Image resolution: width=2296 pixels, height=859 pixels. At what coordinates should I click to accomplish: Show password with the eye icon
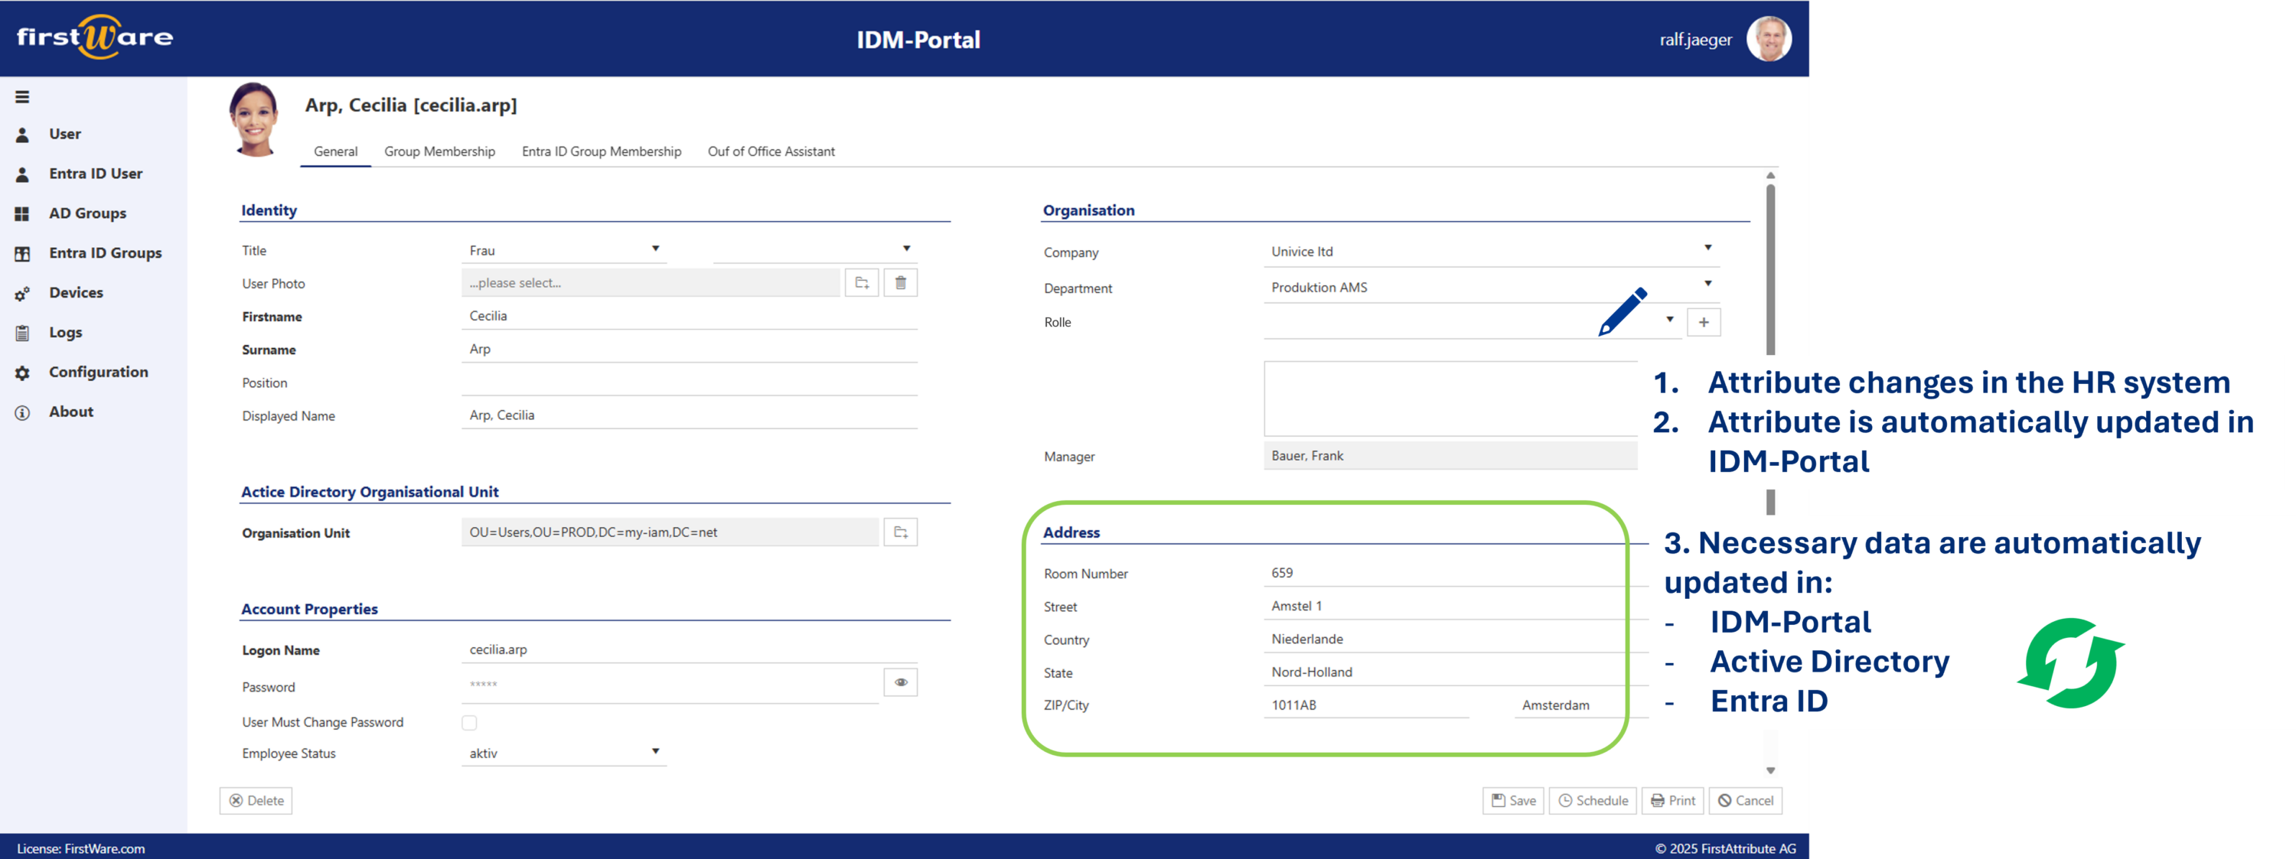(x=900, y=682)
